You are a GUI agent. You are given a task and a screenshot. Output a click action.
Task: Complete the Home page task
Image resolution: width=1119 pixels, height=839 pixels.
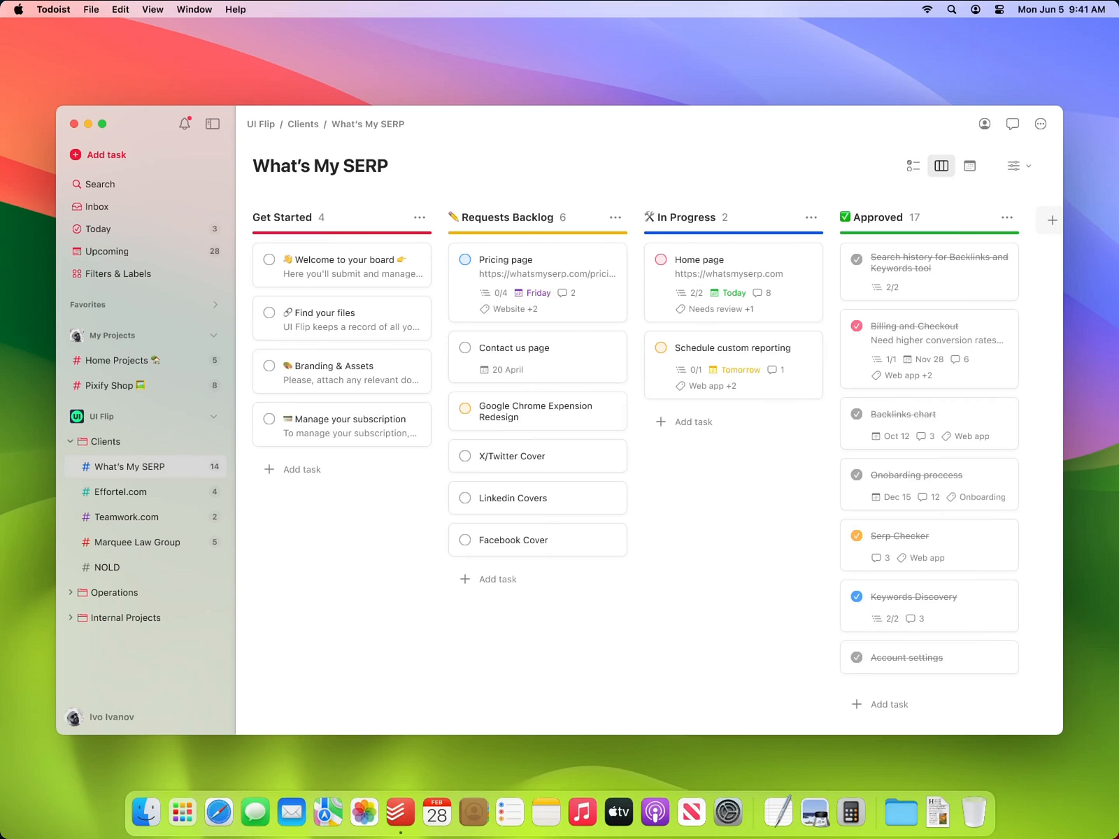661,259
